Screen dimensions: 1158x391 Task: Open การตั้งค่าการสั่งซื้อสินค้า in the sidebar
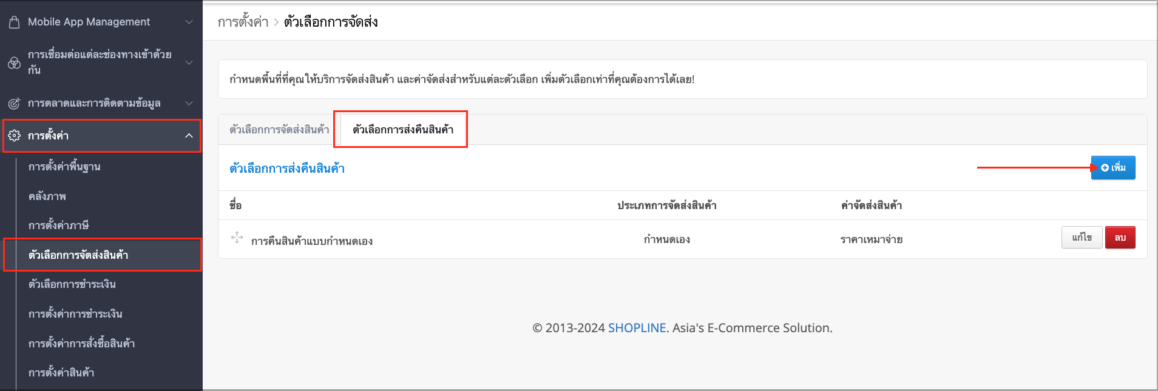pos(81,344)
